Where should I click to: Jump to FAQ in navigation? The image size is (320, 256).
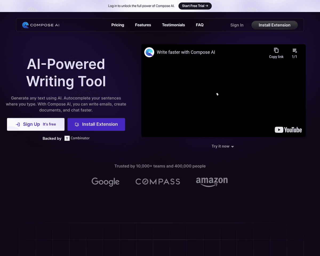click(x=199, y=25)
